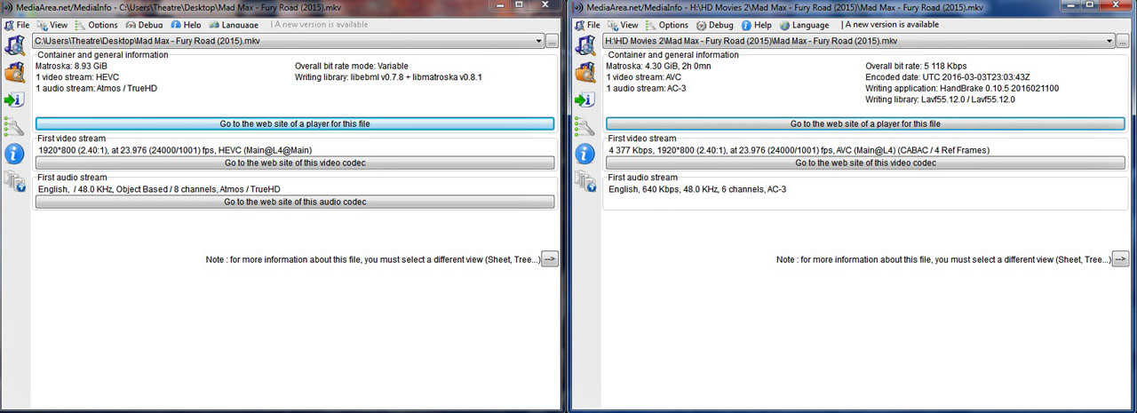Open File menu in left MediaInfo window

tap(16, 25)
